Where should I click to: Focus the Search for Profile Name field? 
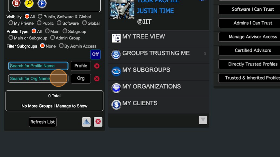(x=38, y=66)
